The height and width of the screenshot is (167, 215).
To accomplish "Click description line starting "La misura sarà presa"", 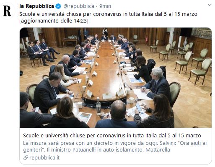I will point(115,143).
